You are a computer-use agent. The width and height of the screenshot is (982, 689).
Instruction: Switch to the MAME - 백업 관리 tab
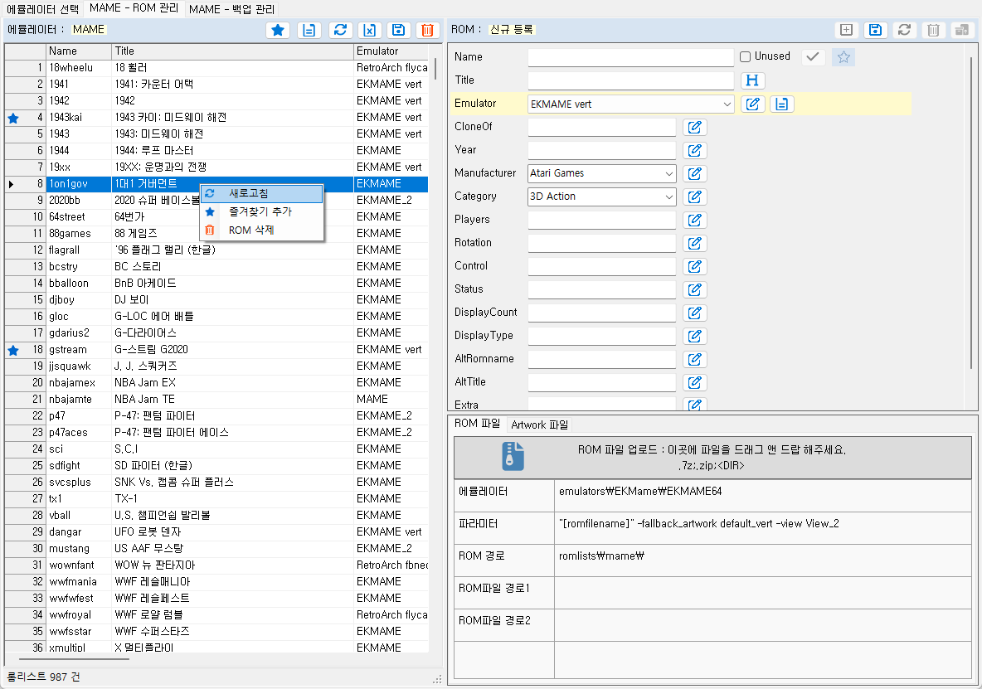[x=231, y=9]
